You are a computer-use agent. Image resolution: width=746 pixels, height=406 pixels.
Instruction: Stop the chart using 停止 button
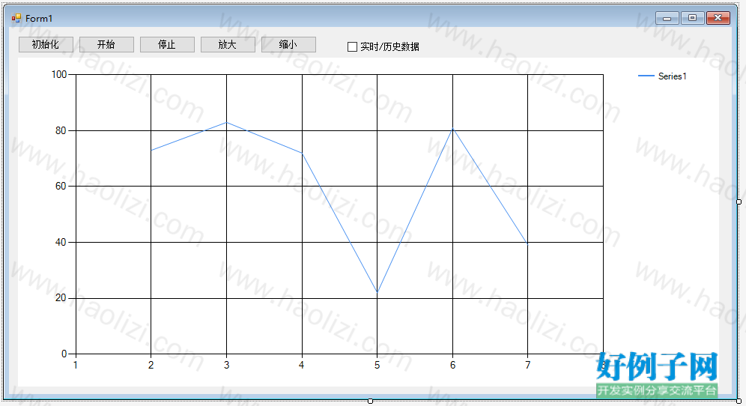tap(167, 44)
